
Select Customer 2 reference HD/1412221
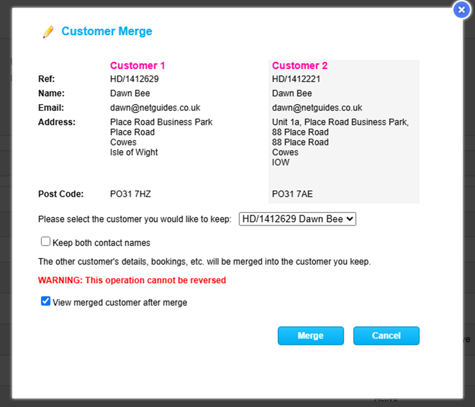(296, 79)
